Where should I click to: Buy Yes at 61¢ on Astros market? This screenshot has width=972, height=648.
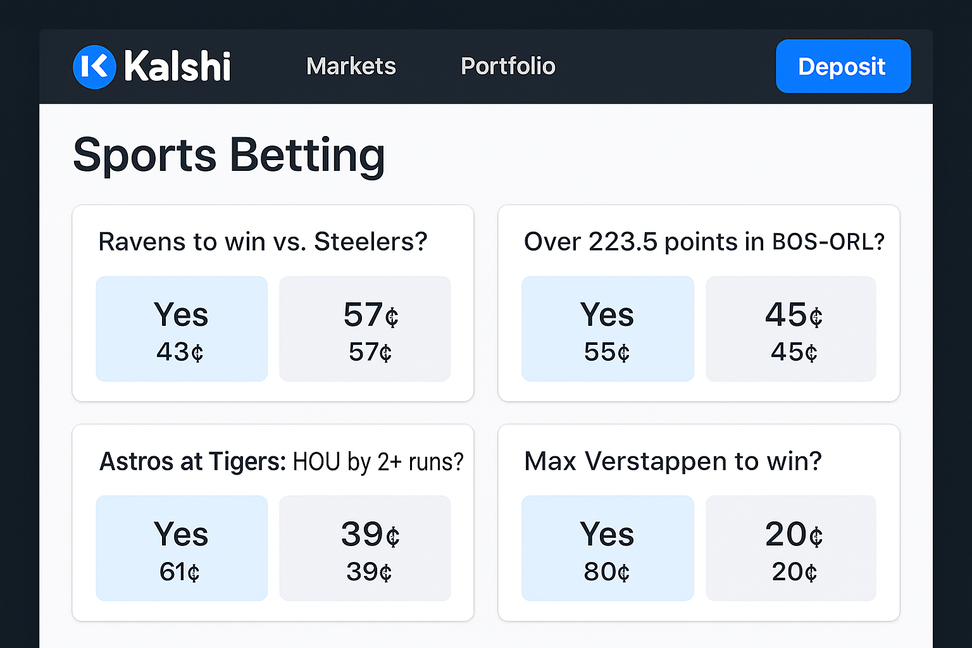[182, 548]
